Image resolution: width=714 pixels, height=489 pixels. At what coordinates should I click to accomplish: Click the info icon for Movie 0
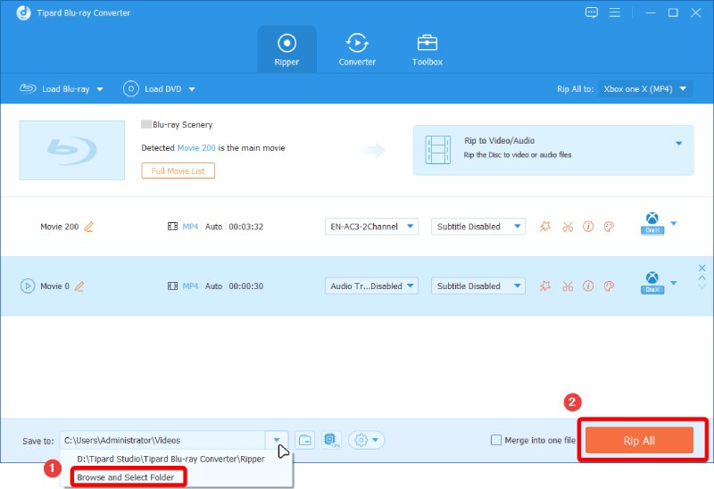point(588,286)
